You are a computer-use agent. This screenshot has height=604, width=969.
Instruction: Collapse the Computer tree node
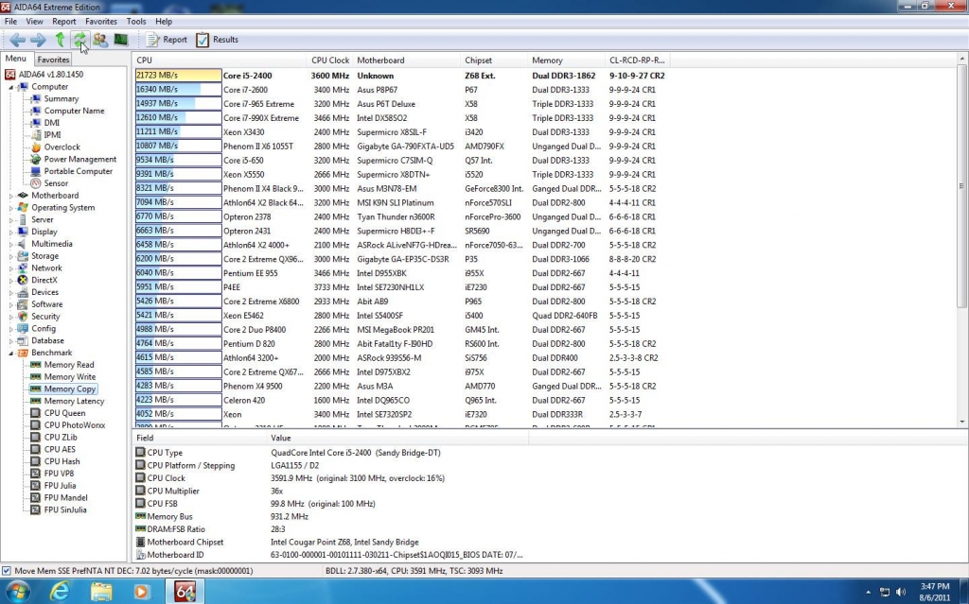[12, 87]
